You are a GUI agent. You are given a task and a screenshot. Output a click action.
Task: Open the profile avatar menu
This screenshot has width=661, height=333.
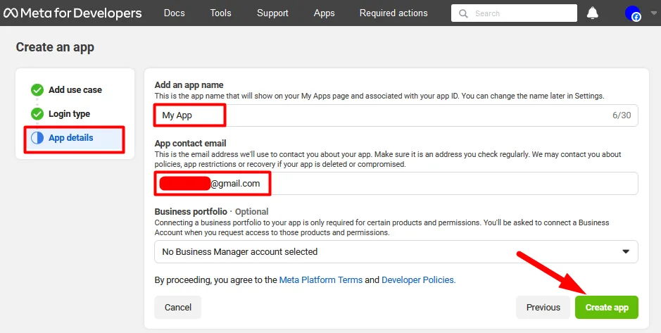[633, 13]
